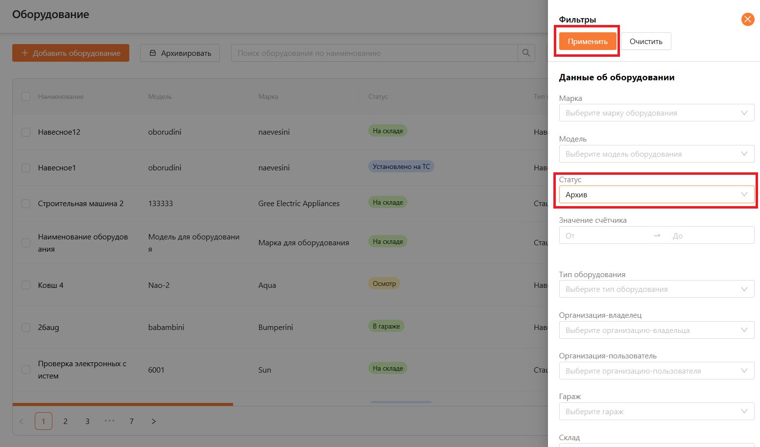This screenshot has width=760, height=447.
Task: Click previous page arrow in pagination
Action: (22, 421)
